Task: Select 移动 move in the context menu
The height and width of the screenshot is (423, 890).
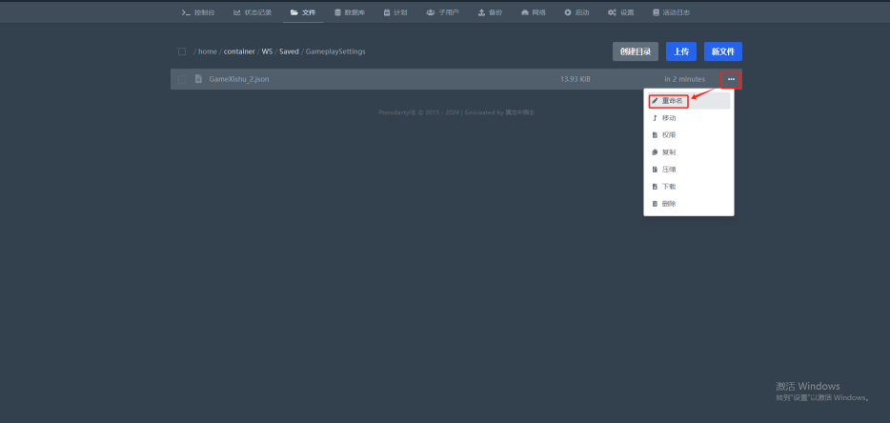Action: click(x=689, y=118)
